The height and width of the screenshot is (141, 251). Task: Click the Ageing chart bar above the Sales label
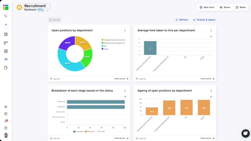[204, 107]
